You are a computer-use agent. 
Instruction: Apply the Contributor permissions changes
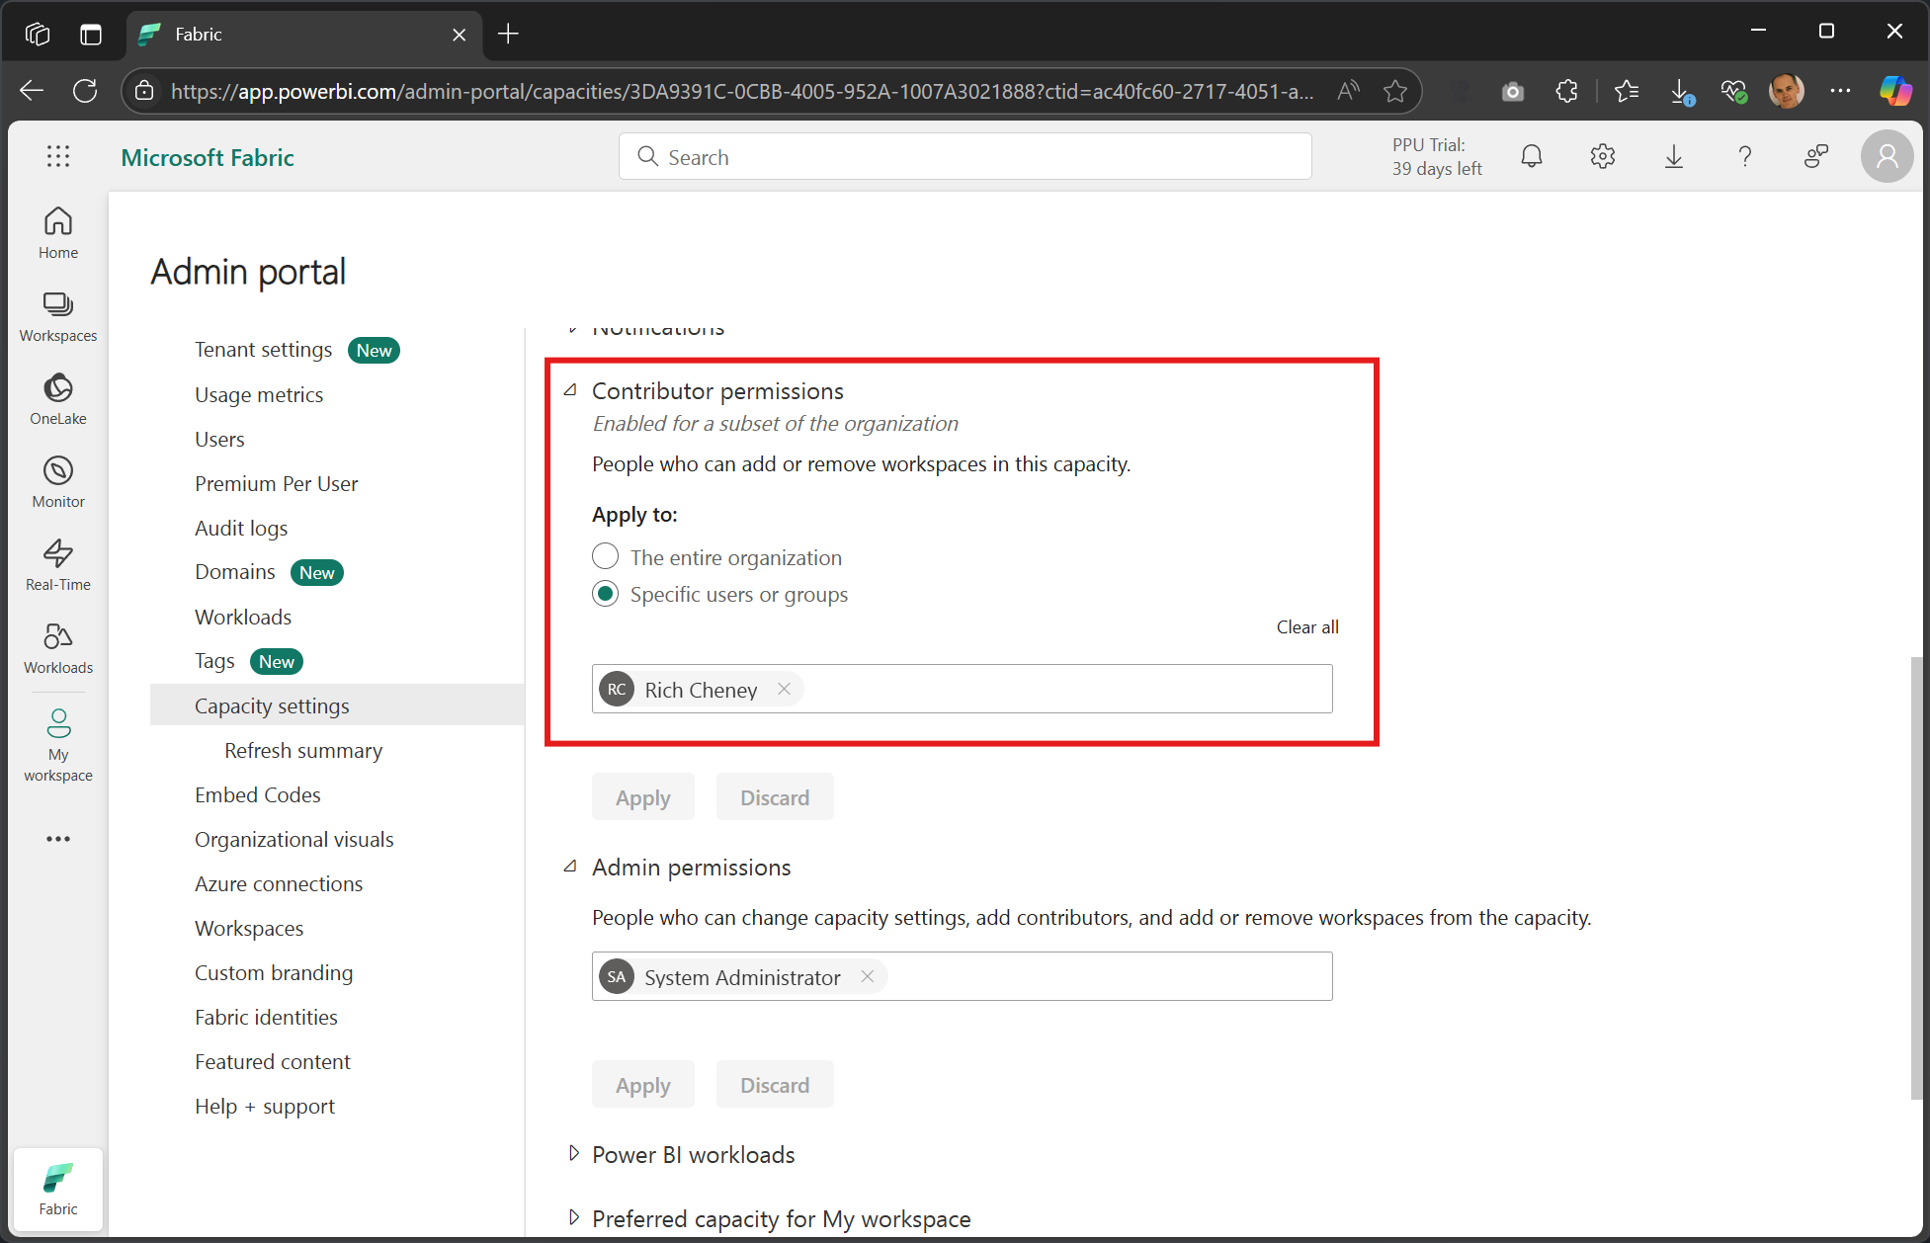[642, 796]
